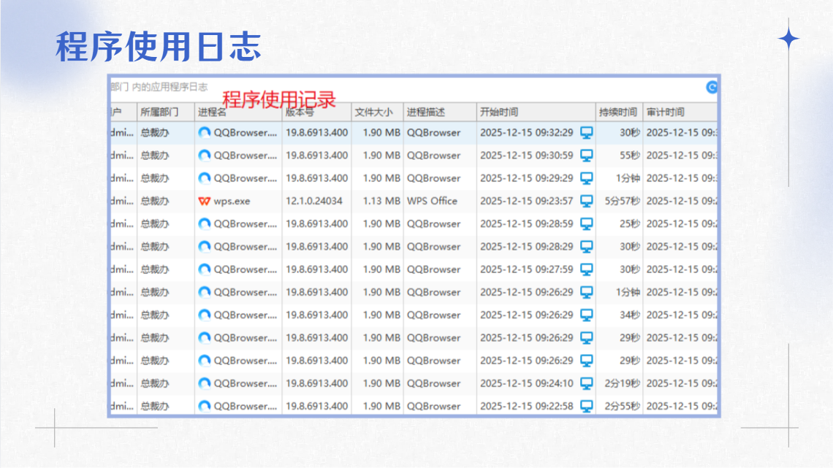Click the QQBrowser icon in the 09:22:58 row
Screen dimensions: 833x468
tap(205, 407)
